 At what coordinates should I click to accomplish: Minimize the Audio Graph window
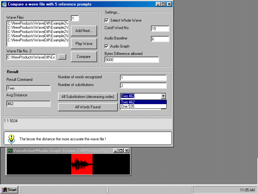116,151
